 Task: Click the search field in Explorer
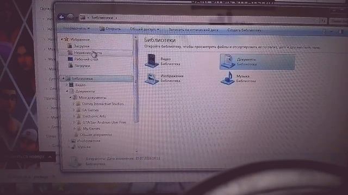338,21
